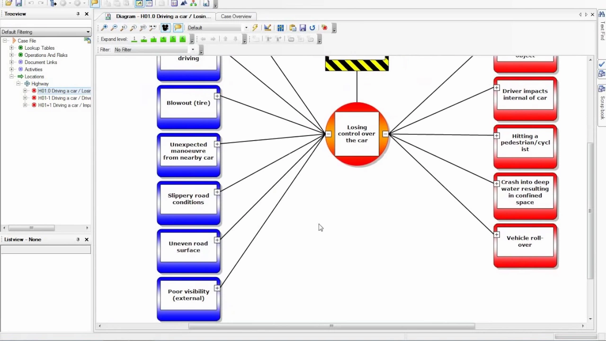Expand the Blowout (tire) threat box
Viewport: 606px width, 341px height.
pyautogui.click(x=217, y=97)
